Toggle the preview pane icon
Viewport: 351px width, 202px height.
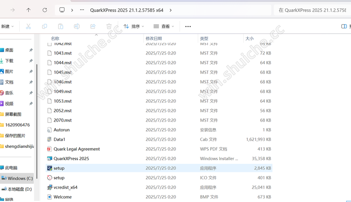click(344, 26)
